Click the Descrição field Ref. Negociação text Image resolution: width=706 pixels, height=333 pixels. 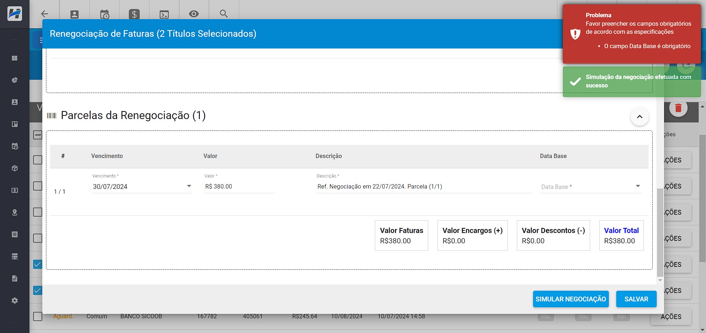click(424, 187)
